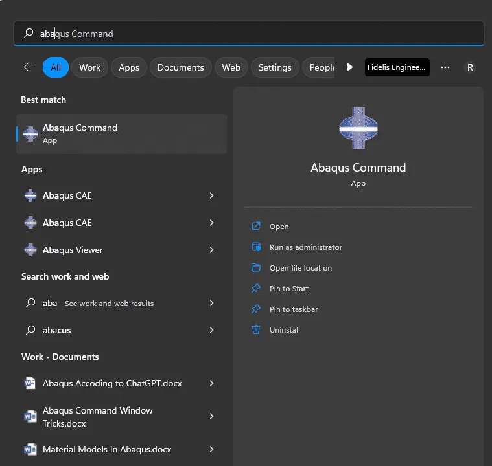Click the Abaqus Viewer app icon
Screen dimensions: 492x466
click(x=30, y=250)
